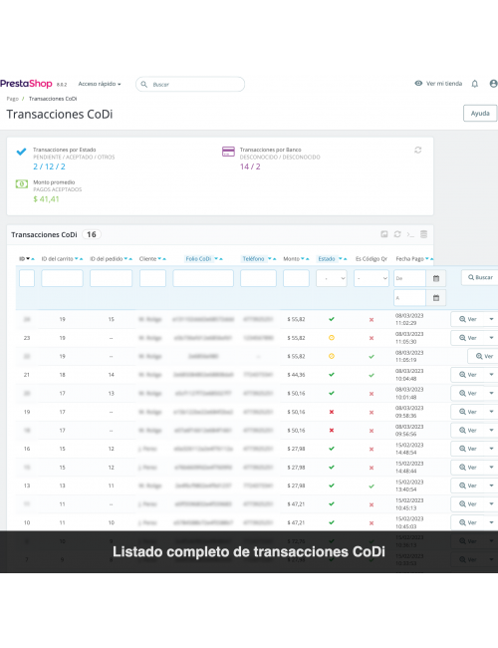Viewport: 498px width, 648px height.
Task: Toggle the Estado checkmark in the 14:48:54 row
Action: 332,449
